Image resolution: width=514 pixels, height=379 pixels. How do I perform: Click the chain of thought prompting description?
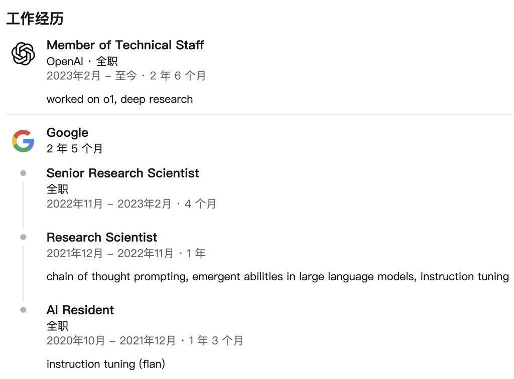pyautogui.click(x=278, y=277)
